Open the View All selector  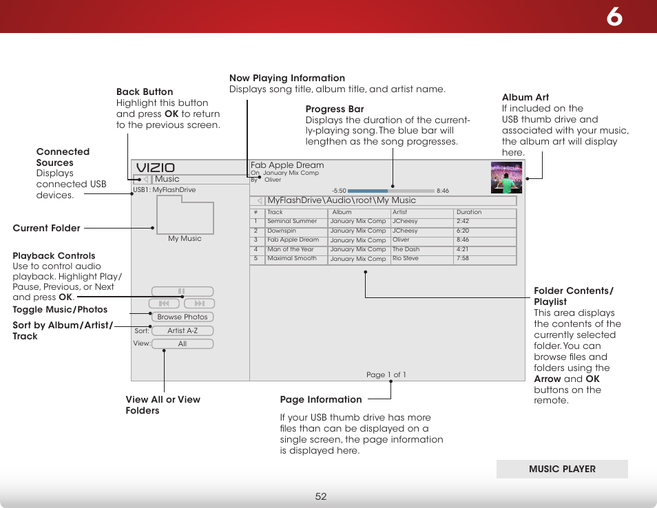(x=182, y=344)
